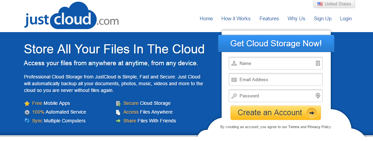This screenshot has height=141, width=373.
Task: Open the Why Us page
Action: (296, 19)
